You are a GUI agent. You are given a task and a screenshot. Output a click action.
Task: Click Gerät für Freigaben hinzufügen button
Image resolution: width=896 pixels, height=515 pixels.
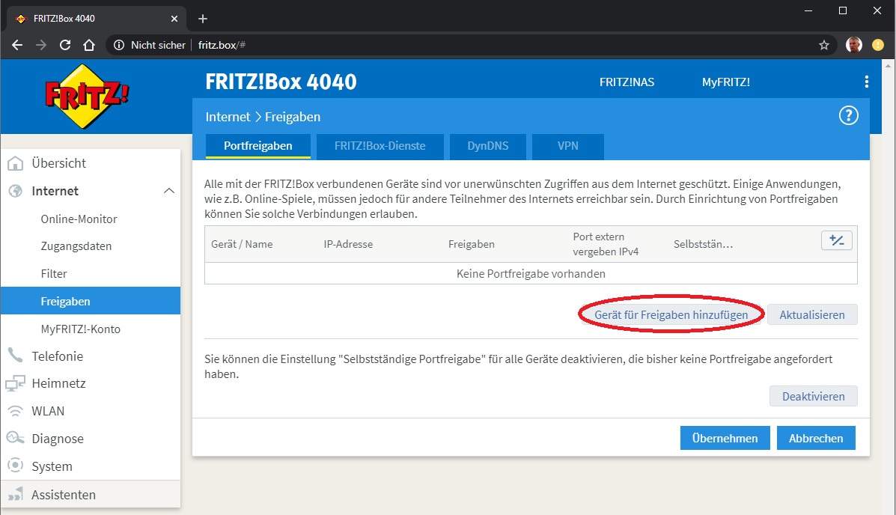[x=671, y=315]
